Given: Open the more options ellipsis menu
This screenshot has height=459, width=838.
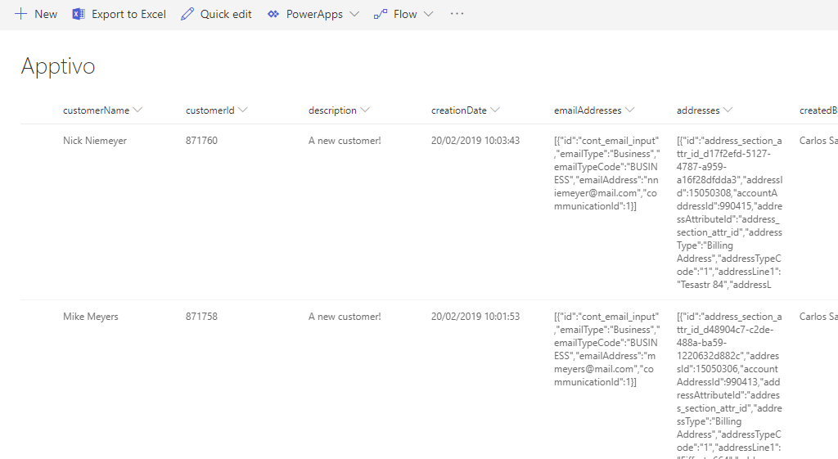Looking at the screenshot, I should [457, 14].
